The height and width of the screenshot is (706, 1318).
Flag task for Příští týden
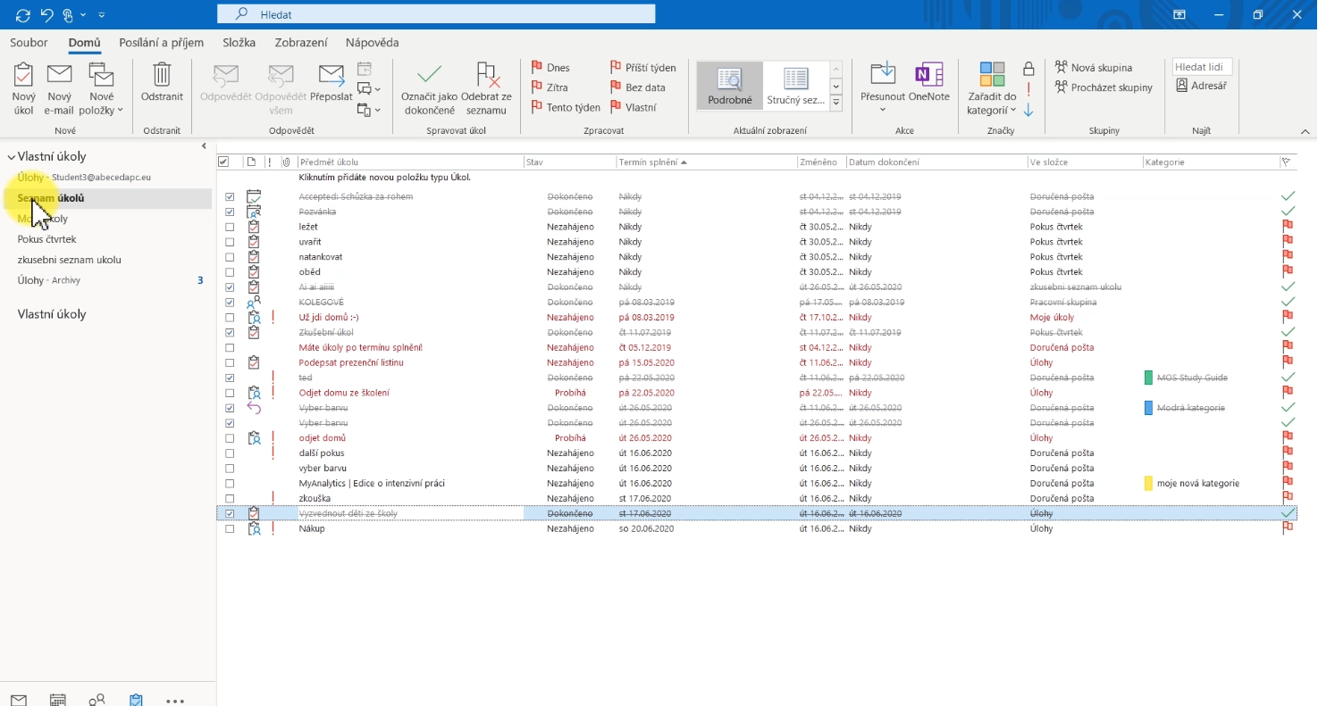(642, 68)
